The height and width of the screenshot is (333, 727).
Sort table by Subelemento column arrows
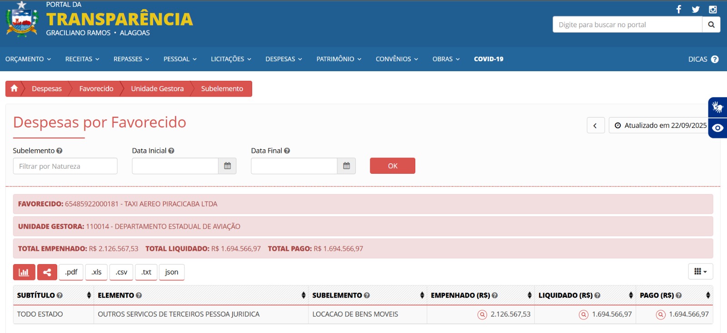(422, 295)
